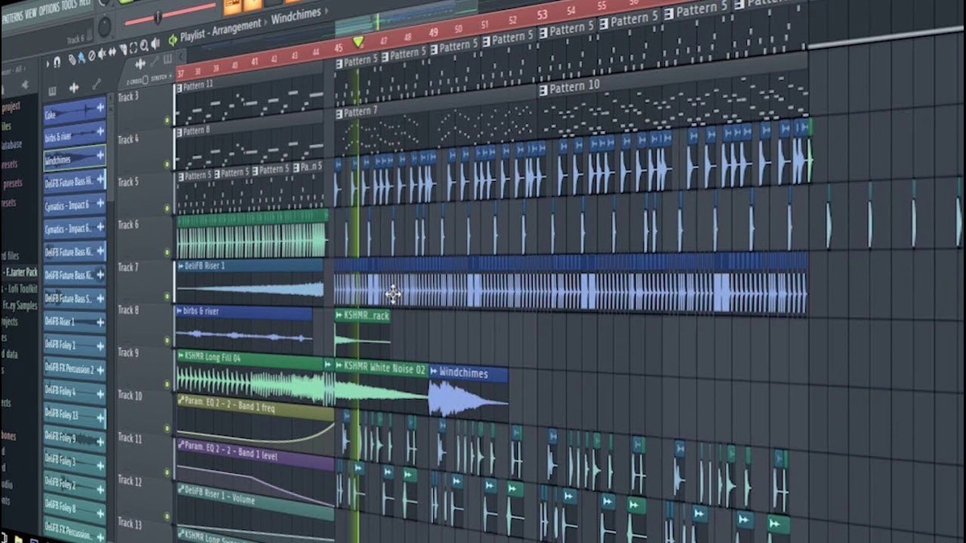
Task: Mute Track 5 with its green dot
Action: [x=167, y=208]
